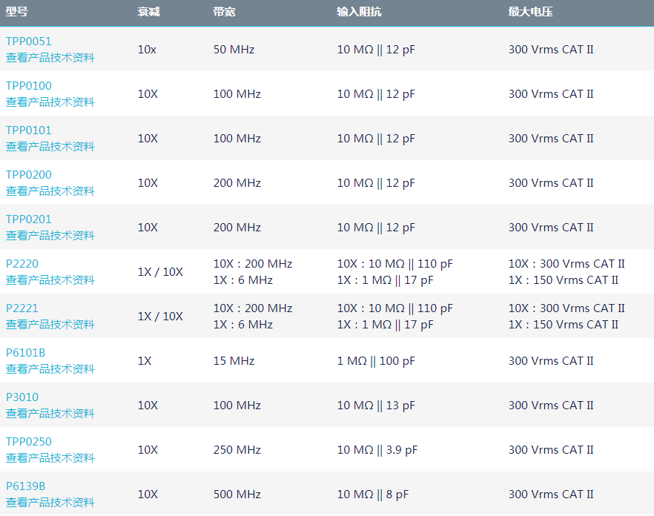654x516 pixels.
Task: Select the 10 MΩ || 13 pF cell
Action: [x=376, y=406]
